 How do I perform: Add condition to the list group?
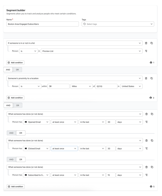pyautogui.click(x=15, y=63)
